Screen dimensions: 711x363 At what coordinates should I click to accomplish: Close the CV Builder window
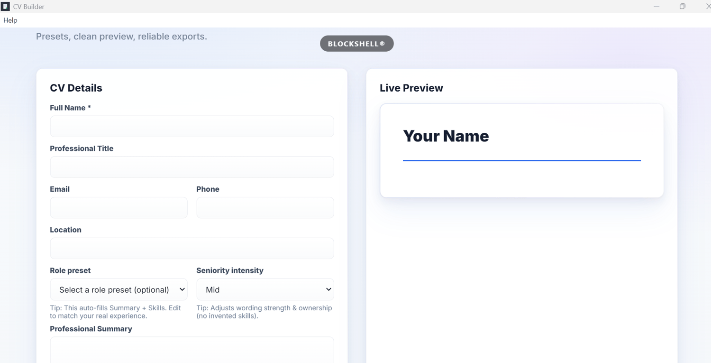point(708,6)
